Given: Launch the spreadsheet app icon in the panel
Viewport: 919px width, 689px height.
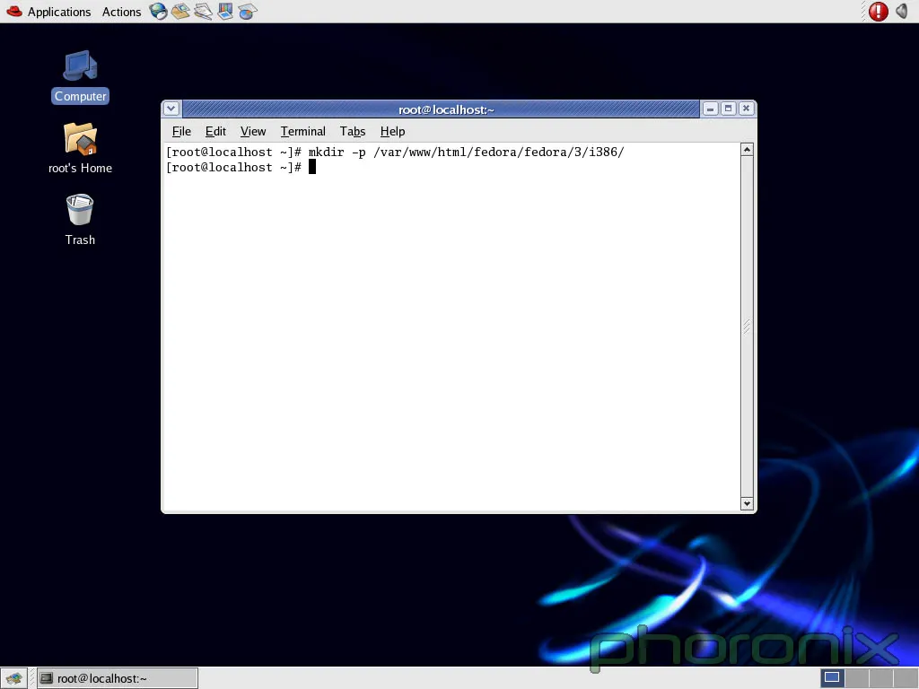Looking at the screenshot, I should point(248,11).
